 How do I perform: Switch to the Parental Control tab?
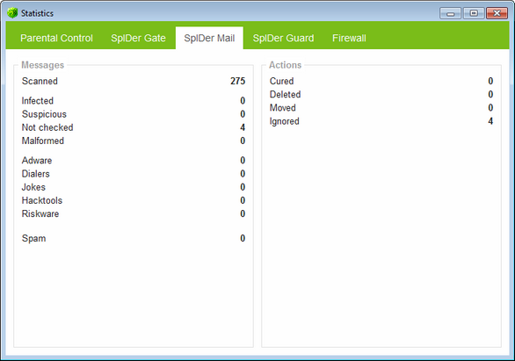pos(56,38)
